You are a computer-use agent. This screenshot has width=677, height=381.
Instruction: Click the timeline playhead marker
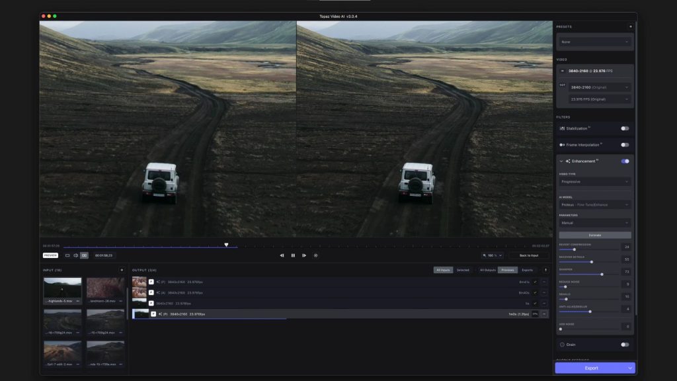(x=226, y=245)
